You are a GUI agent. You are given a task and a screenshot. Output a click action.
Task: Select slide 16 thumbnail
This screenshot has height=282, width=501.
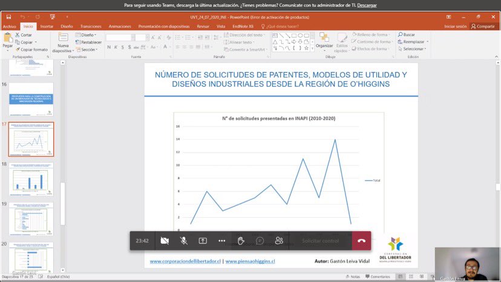(31, 99)
